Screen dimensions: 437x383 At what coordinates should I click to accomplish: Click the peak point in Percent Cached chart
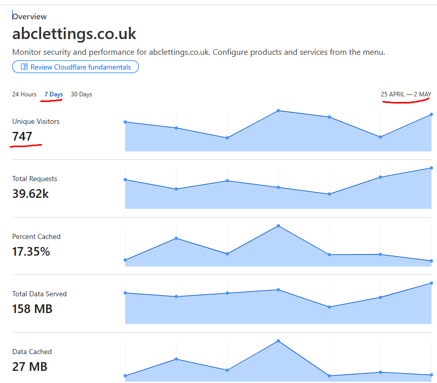(x=278, y=226)
